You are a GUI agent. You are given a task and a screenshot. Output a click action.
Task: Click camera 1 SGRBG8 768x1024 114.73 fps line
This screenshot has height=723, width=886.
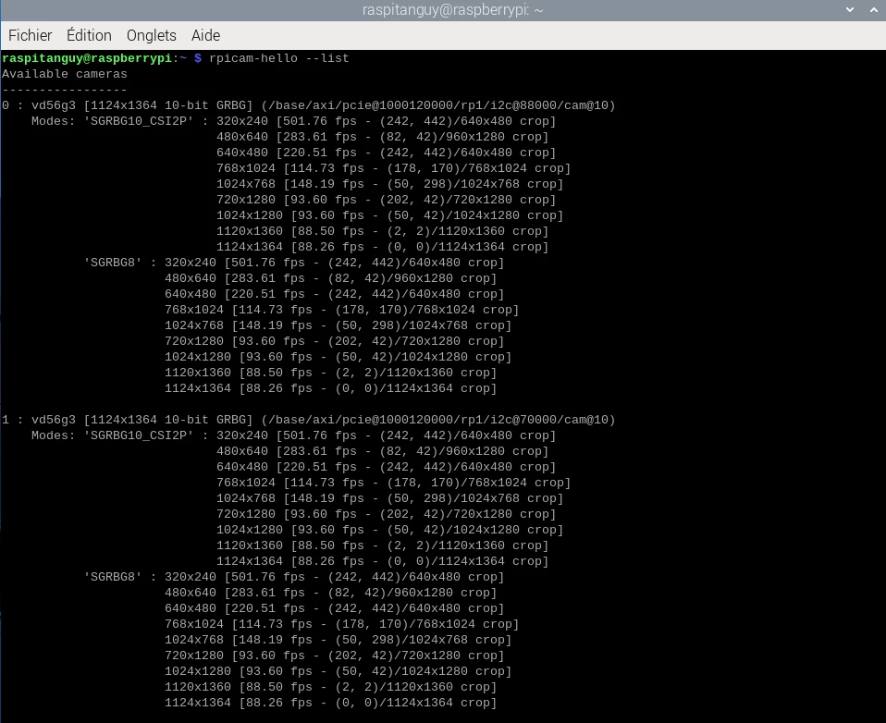tap(342, 624)
